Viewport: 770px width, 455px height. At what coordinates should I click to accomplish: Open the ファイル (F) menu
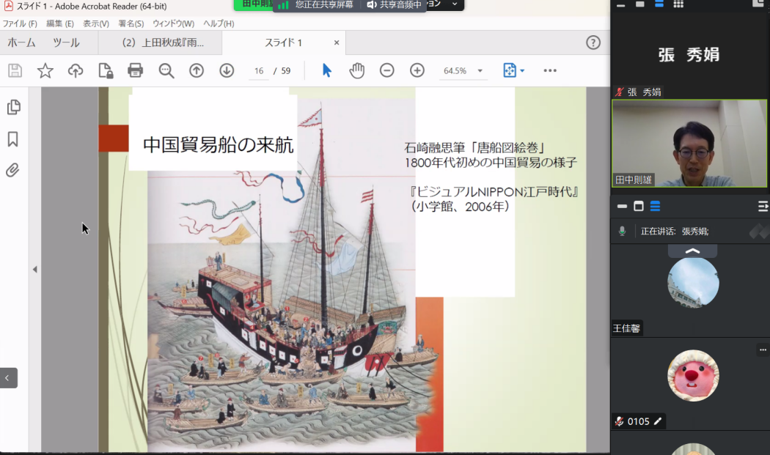tap(20, 23)
